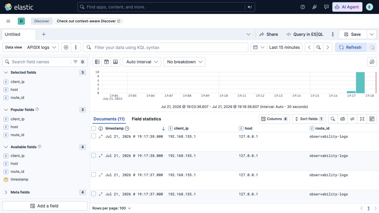The image size is (379, 213).
Task: Check the second document row checkbox
Action: [x=94, y=155]
